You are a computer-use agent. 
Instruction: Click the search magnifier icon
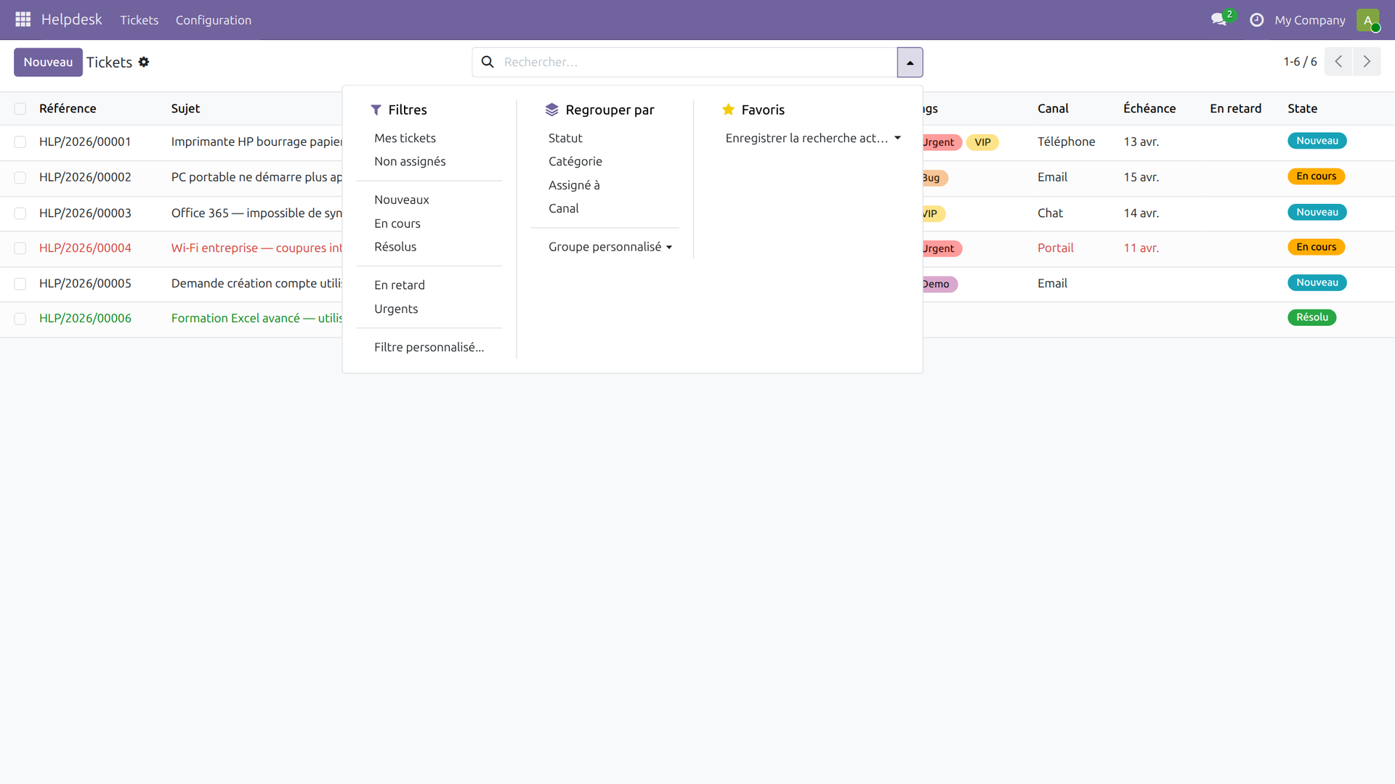point(487,62)
